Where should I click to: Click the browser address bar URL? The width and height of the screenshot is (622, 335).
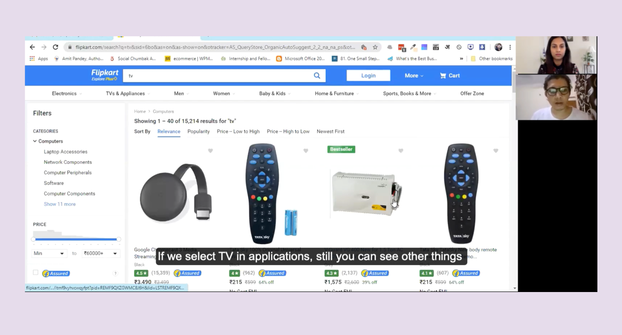point(215,47)
